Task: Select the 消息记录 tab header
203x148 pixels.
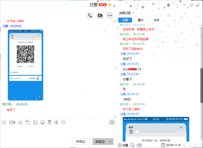Action: point(125,13)
